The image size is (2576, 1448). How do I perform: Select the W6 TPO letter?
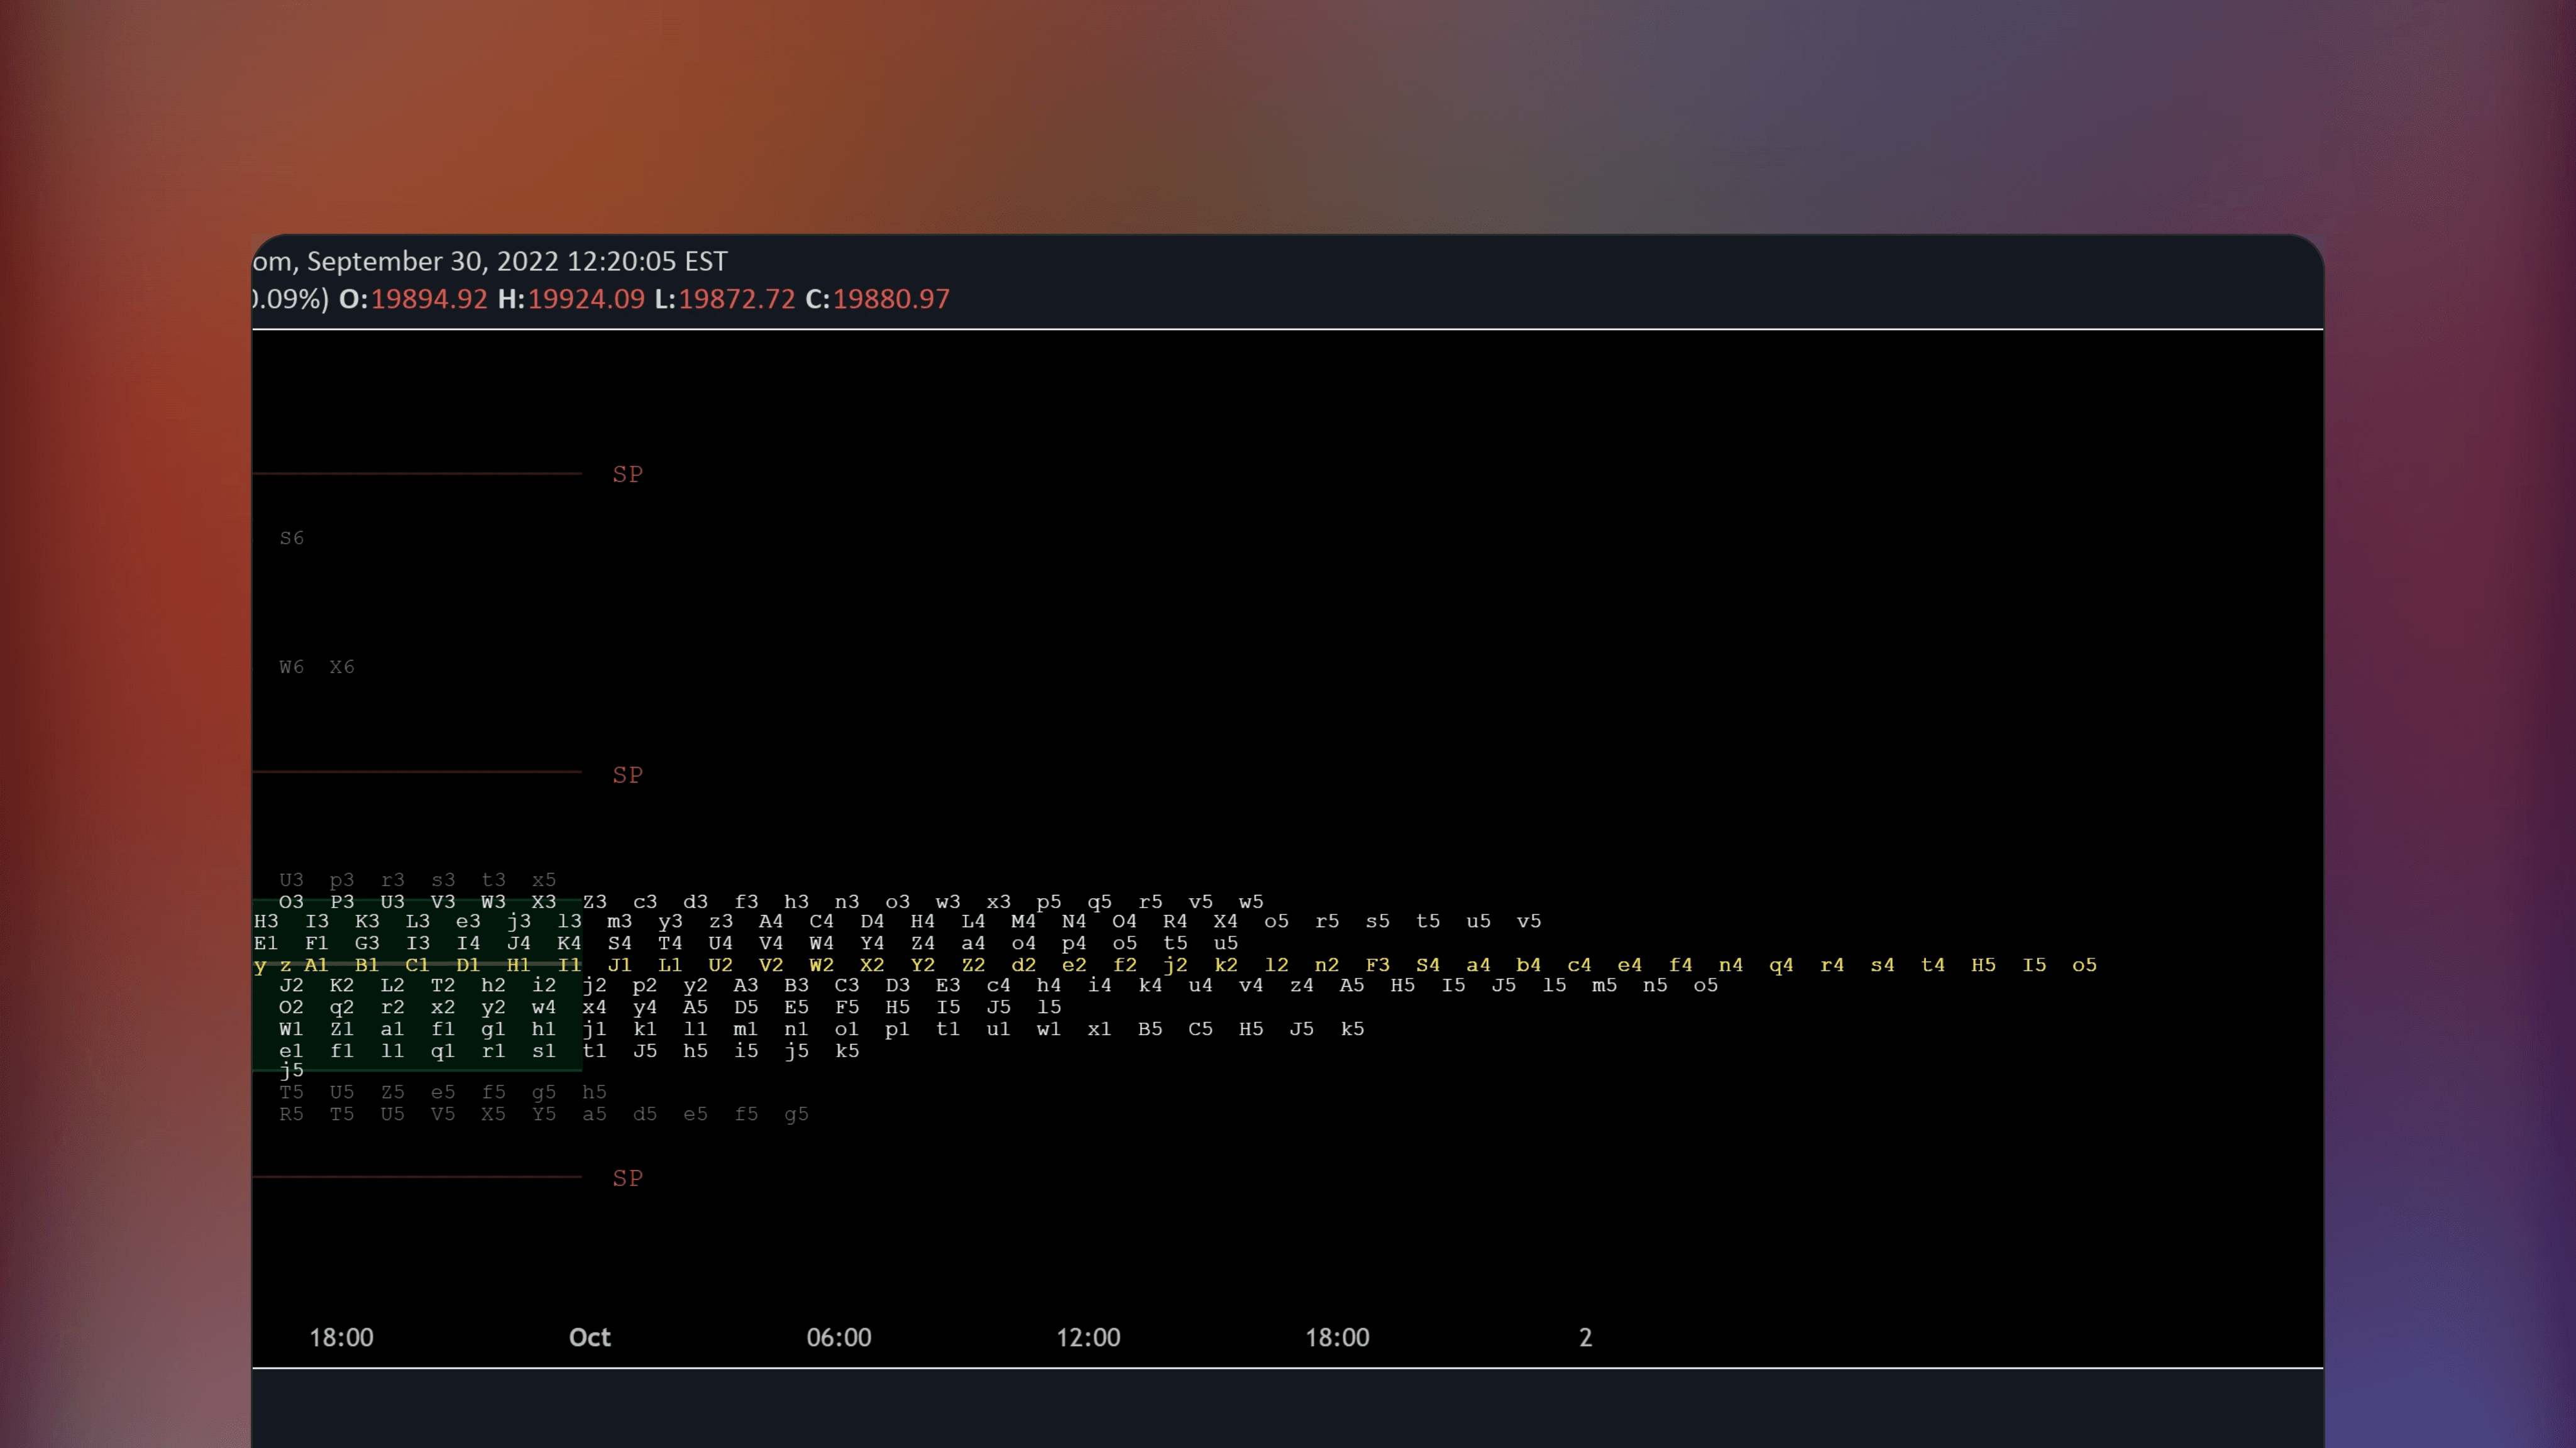point(291,667)
